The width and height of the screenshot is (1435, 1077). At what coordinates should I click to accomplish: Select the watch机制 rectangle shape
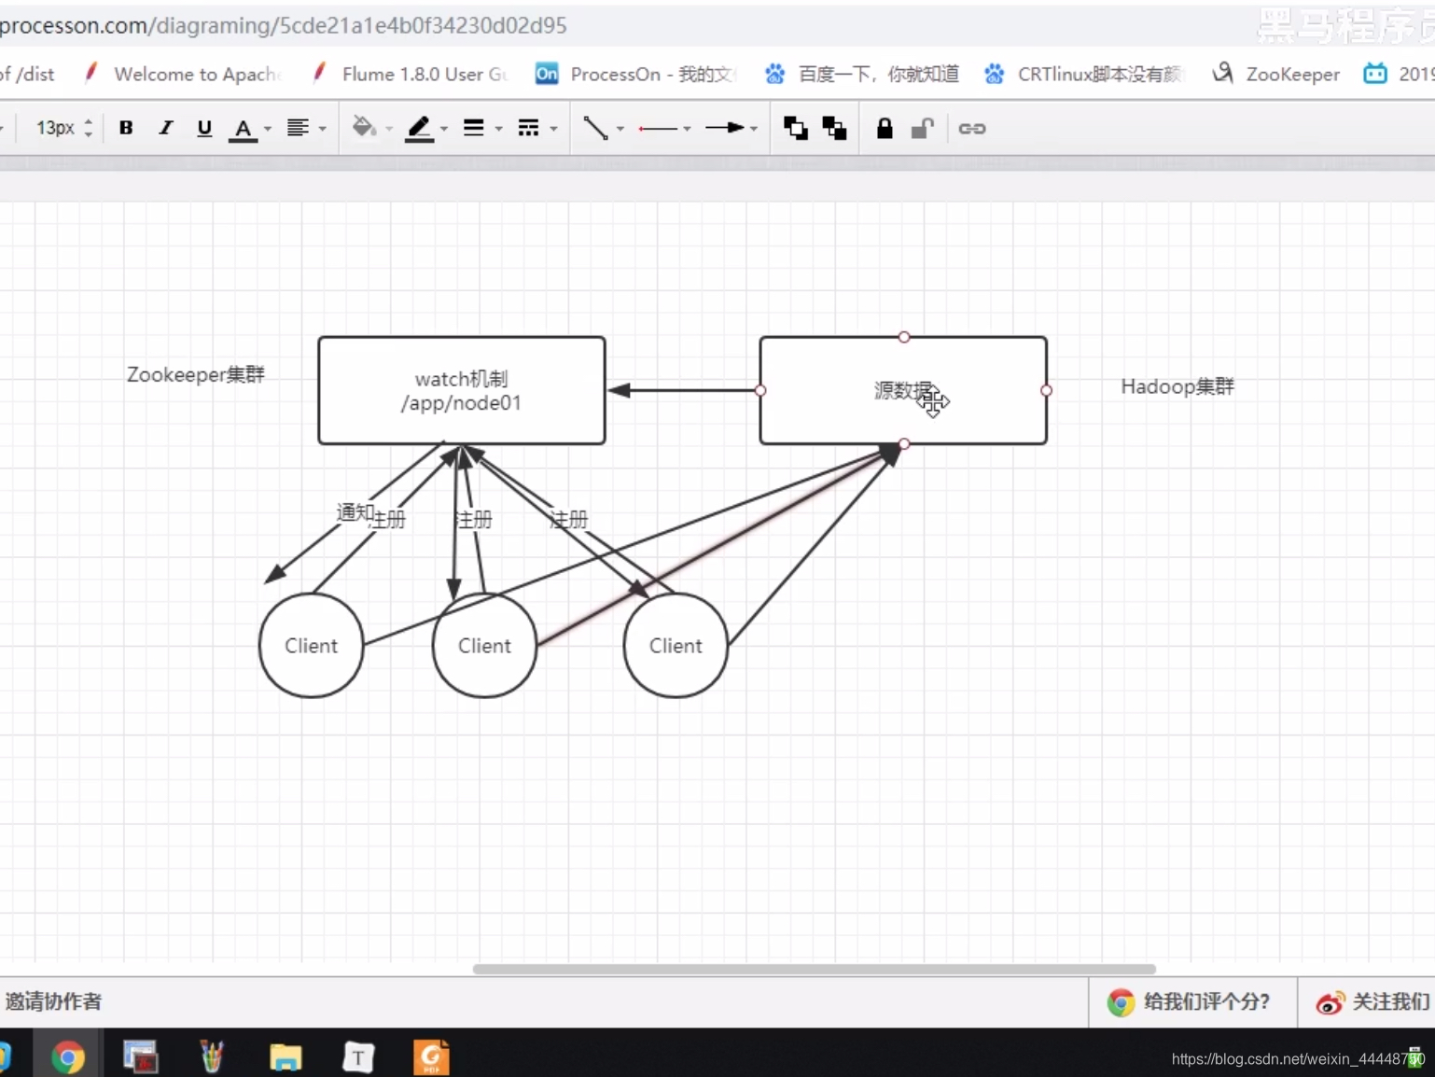tap(462, 390)
